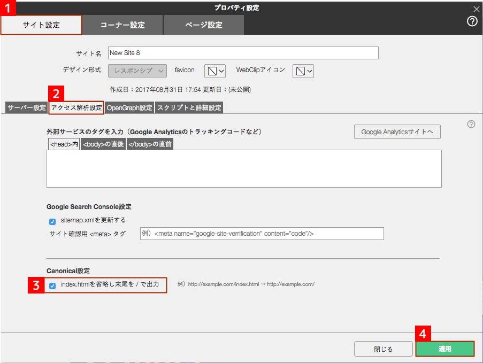The image size is (483, 363).
Task: Expand the デザイン形式 レスポンシブ dropdown
Action: [137, 71]
